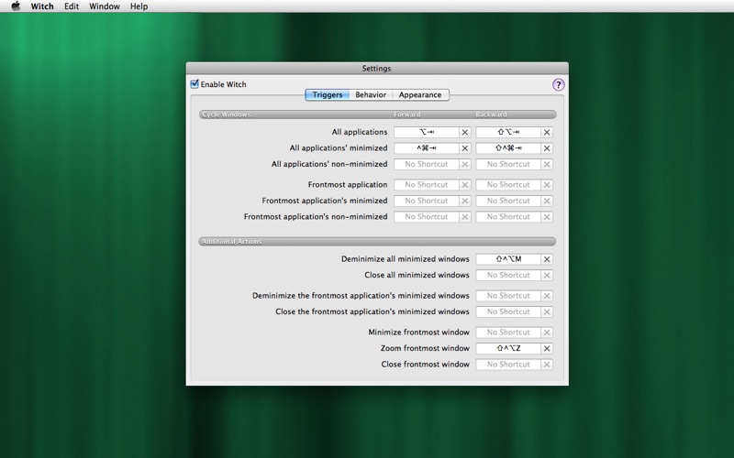Clear All applications' minimized forward shortcut
The image size is (734, 458).
465,148
